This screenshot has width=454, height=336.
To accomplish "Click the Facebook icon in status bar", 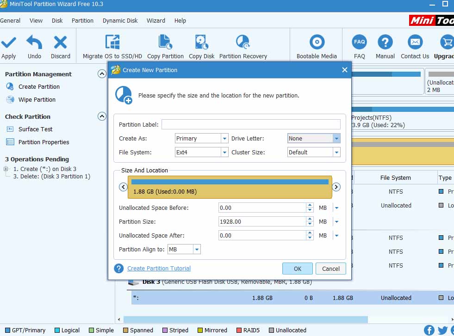I will point(429,330).
